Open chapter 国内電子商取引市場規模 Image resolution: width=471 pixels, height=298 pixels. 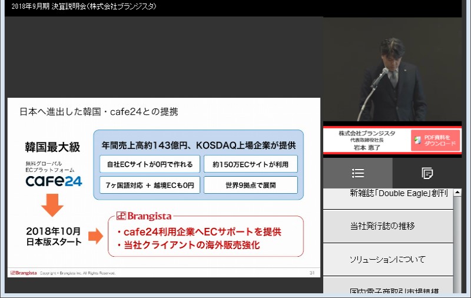tap(388, 286)
